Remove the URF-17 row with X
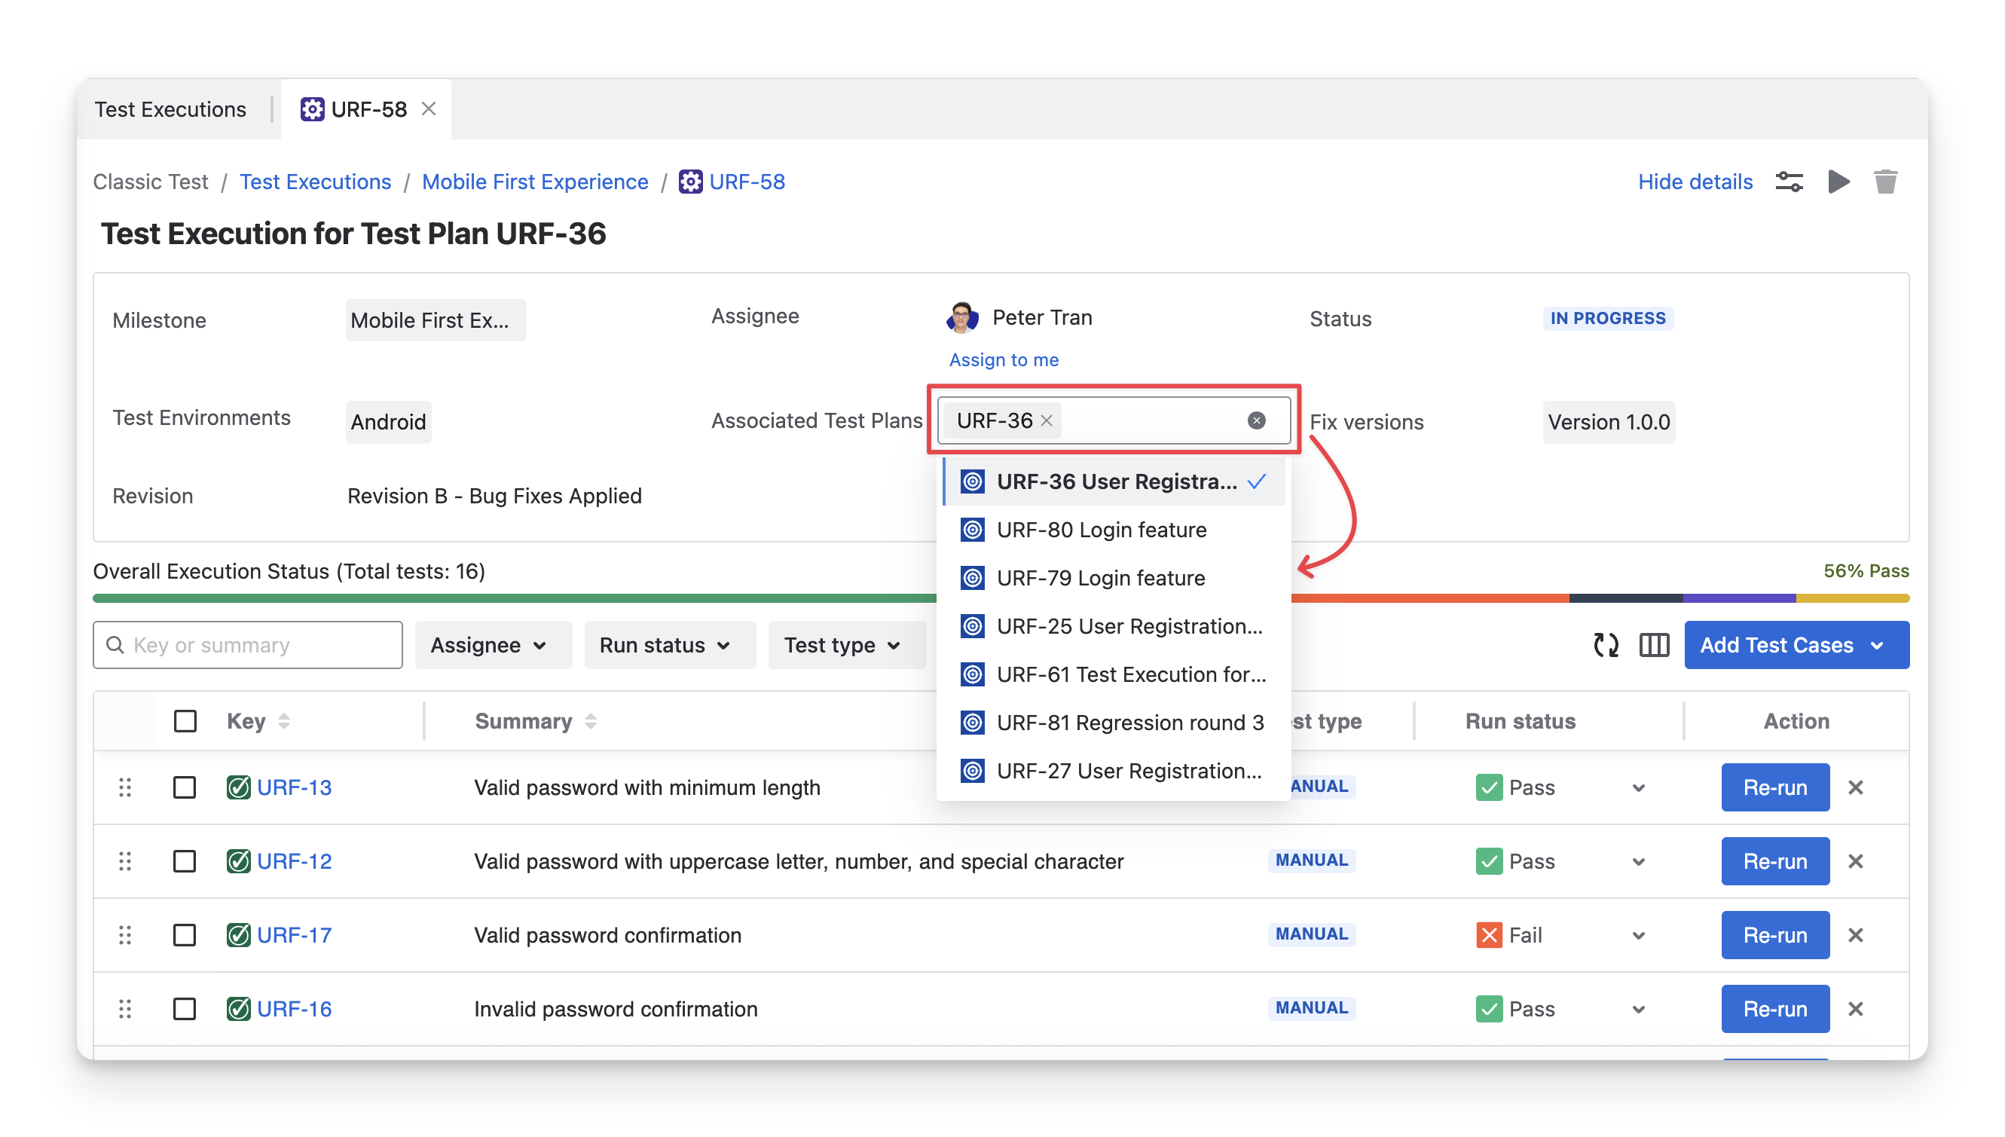2005x1137 pixels. click(1855, 936)
